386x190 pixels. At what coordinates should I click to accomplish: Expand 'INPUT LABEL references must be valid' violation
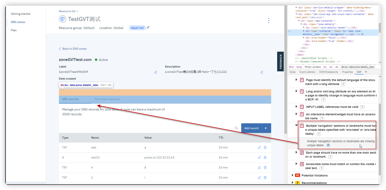(296, 107)
